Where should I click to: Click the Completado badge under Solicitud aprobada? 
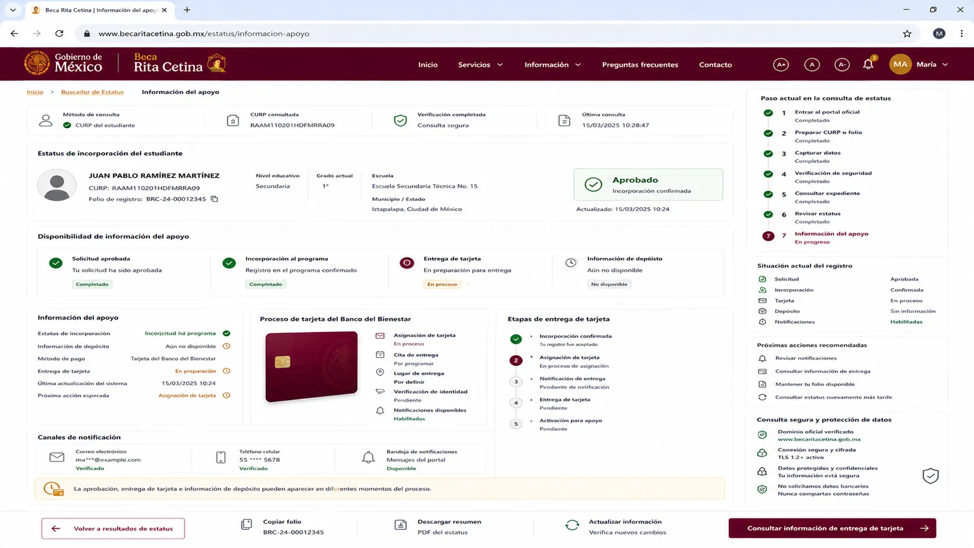[x=92, y=284]
